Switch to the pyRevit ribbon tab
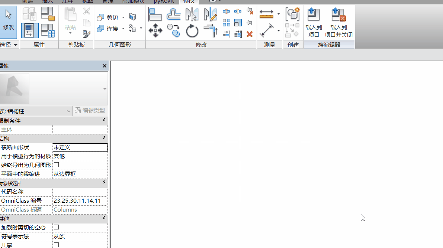443x248 pixels. [164, 1]
